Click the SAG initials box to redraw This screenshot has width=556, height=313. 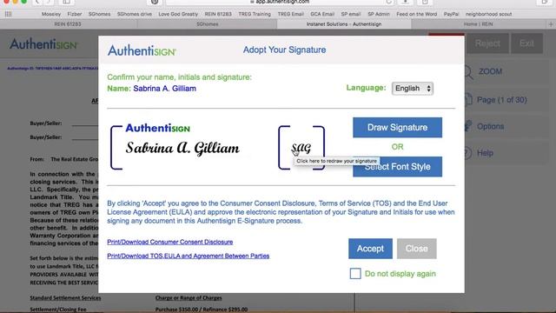tap(301, 148)
